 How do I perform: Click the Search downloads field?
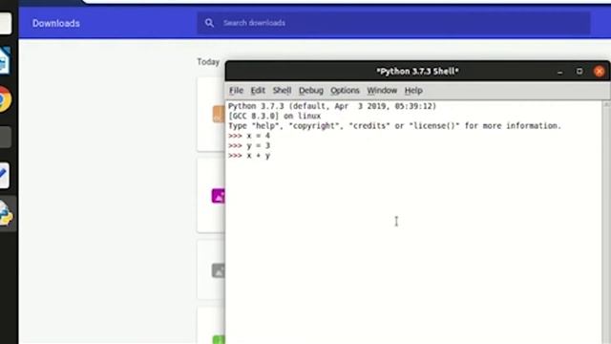point(393,23)
